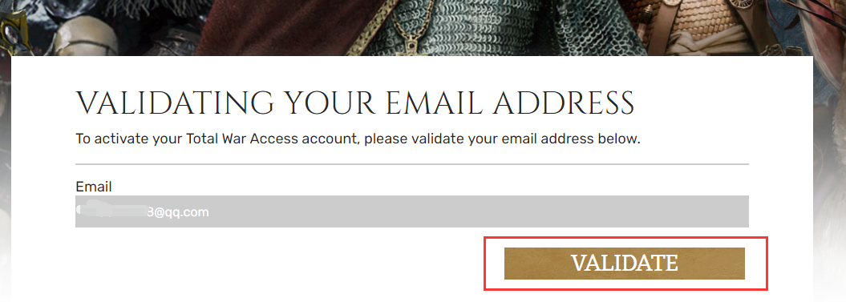Click the 'To activate your' sentence start
The image size is (846, 302).
[129, 139]
